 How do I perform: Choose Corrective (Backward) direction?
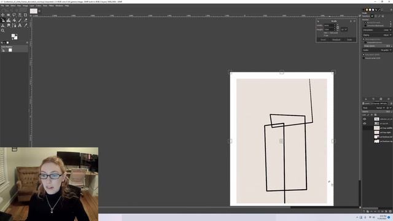pos(374,26)
